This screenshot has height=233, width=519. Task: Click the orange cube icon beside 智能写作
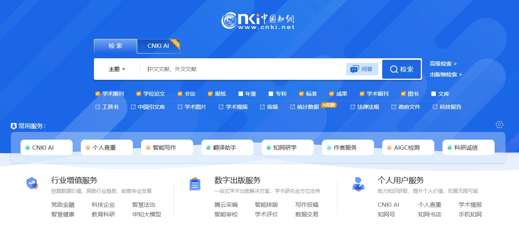coord(148,148)
